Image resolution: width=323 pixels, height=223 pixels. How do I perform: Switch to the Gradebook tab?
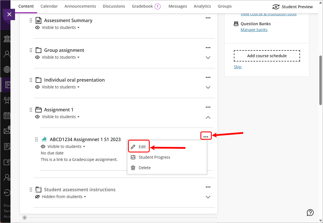[143, 6]
